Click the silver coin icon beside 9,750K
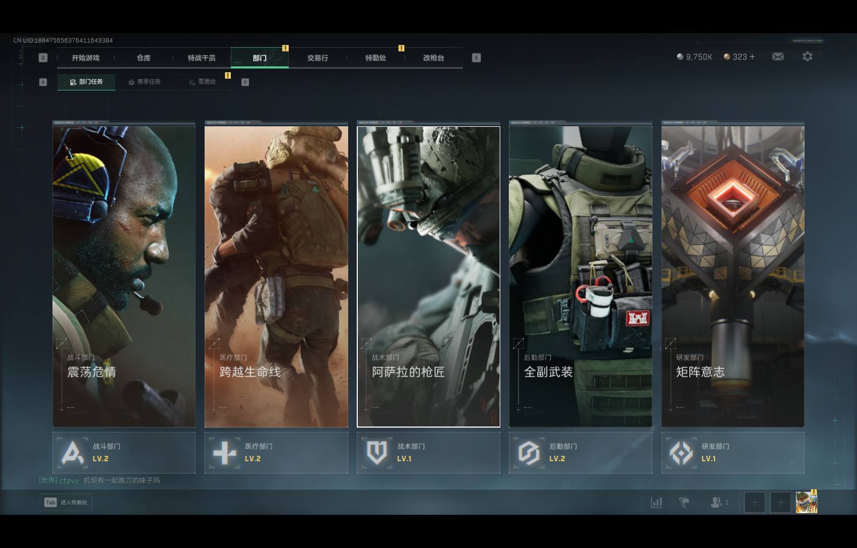The width and height of the screenshot is (857, 548). click(680, 57)
